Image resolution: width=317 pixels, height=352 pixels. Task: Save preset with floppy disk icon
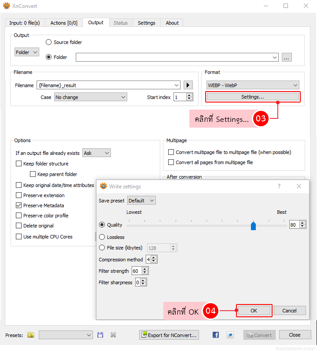point(100,335)
